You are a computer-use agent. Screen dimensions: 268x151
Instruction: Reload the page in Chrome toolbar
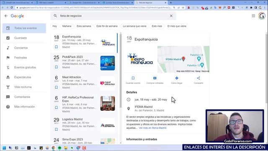(12, 8)
